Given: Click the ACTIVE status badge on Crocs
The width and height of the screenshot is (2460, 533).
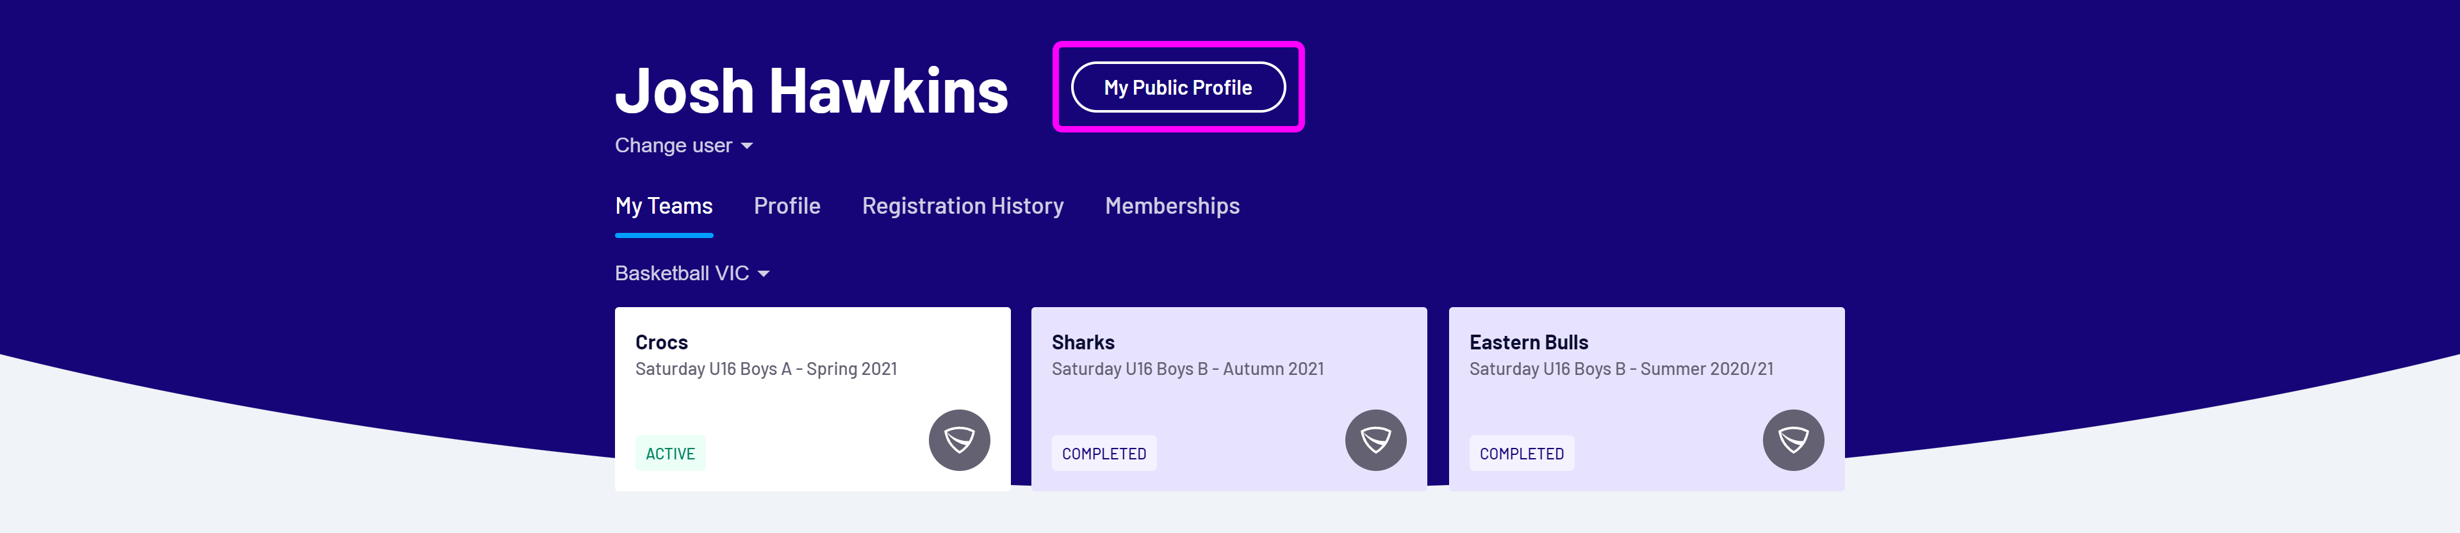Looking at the screenshot, I should 670,453.
